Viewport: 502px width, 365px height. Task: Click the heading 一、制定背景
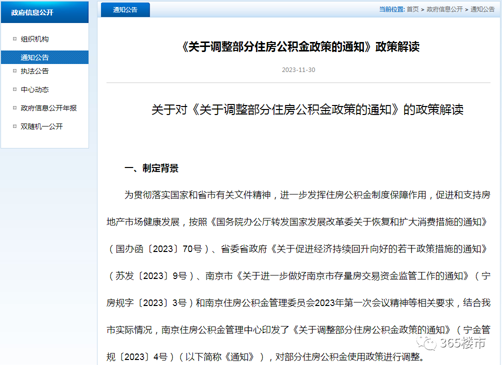tap(151, 168)
